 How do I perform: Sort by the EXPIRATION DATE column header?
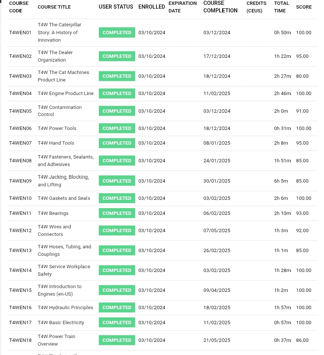183,7
